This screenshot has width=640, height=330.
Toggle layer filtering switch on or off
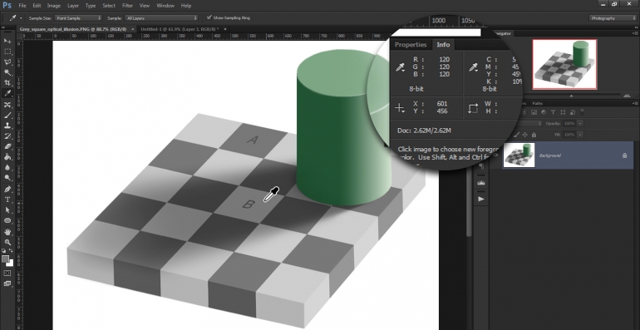pos(582,112)
